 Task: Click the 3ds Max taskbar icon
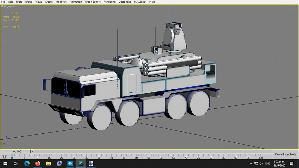coord(81,164)
